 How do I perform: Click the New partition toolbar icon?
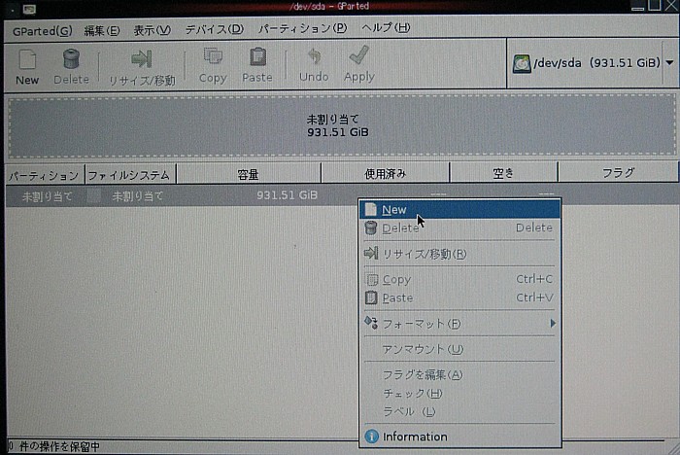click(x=27, y=60)
